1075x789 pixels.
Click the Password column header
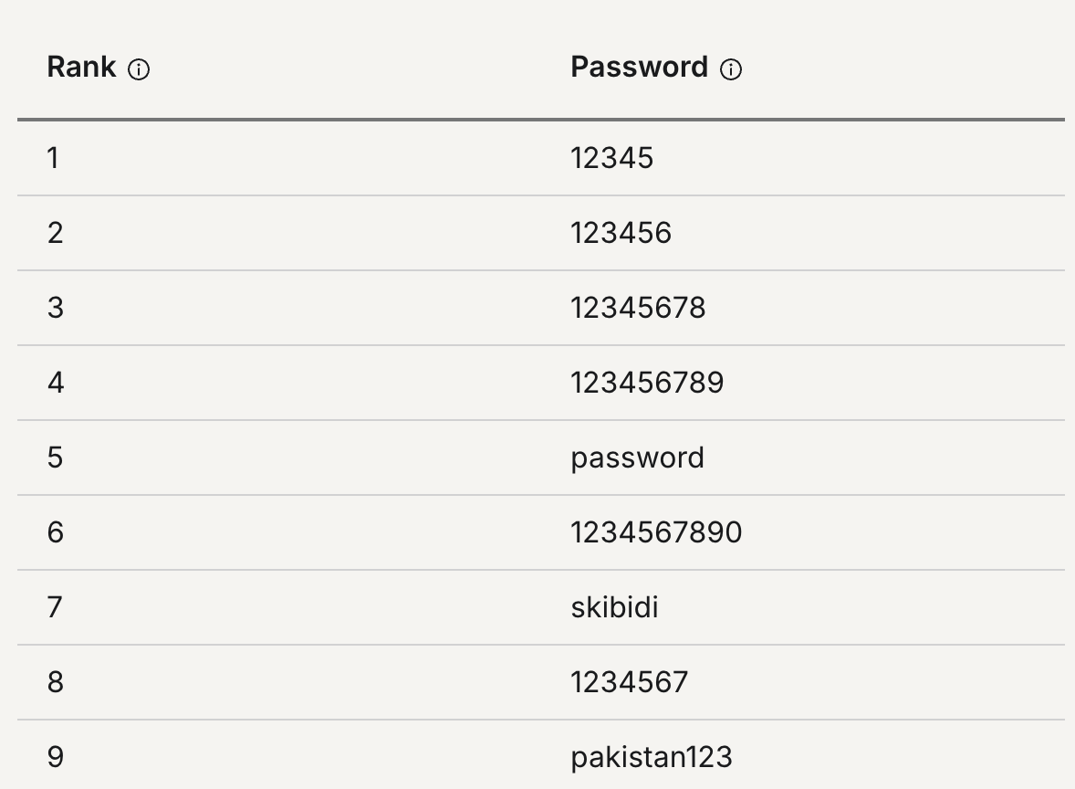(x=639, y=68)
